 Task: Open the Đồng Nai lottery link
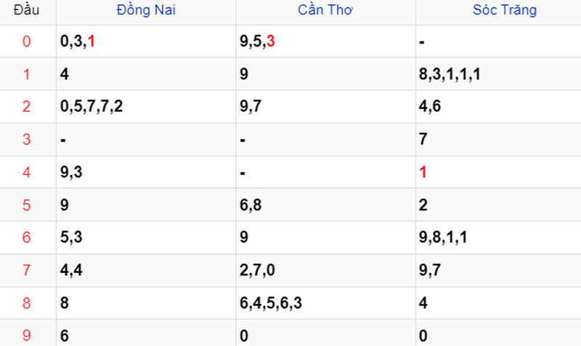tap(146, 10)
